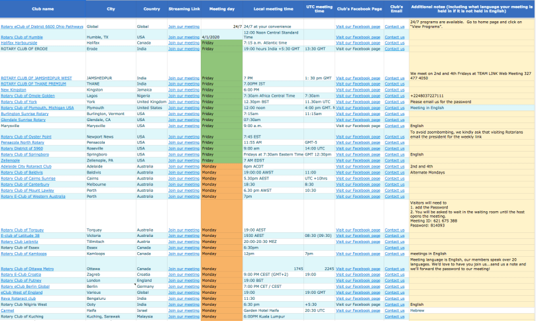Click the Meeting day column header
The height and width of the screenshot is (321, 536).
(221, 9)
